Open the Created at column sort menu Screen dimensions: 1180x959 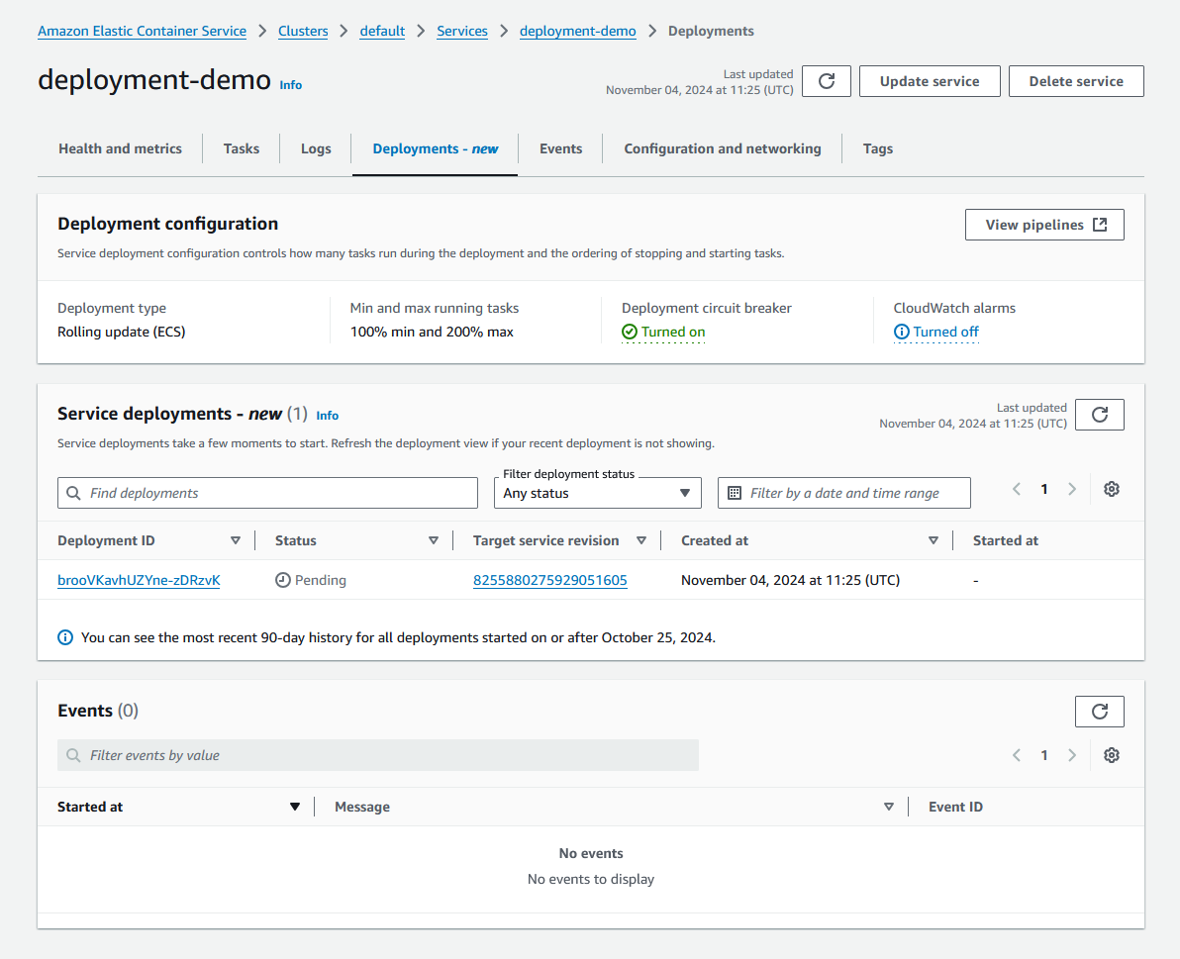click(x=933, y=540)
